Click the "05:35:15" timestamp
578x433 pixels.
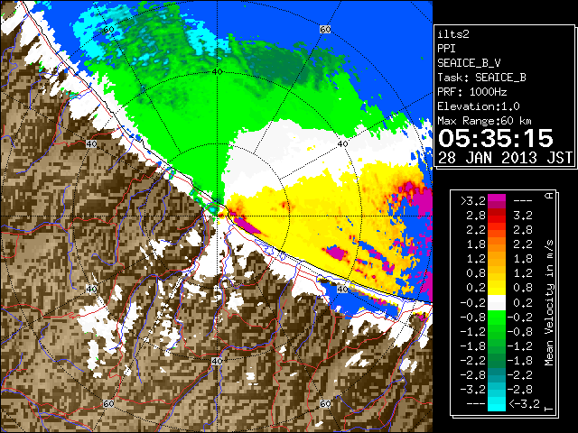[x=496, y=138]
